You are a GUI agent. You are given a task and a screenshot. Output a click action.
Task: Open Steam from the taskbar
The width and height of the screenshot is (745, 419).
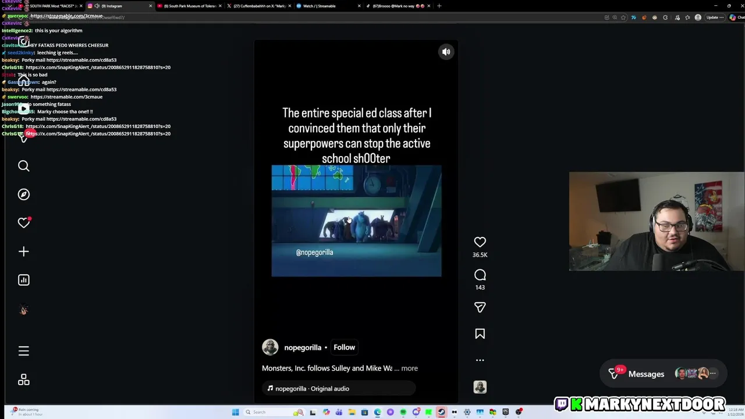[x=441, y=412]
